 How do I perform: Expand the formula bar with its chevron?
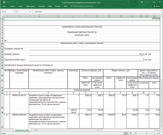[x=161, y=12]
